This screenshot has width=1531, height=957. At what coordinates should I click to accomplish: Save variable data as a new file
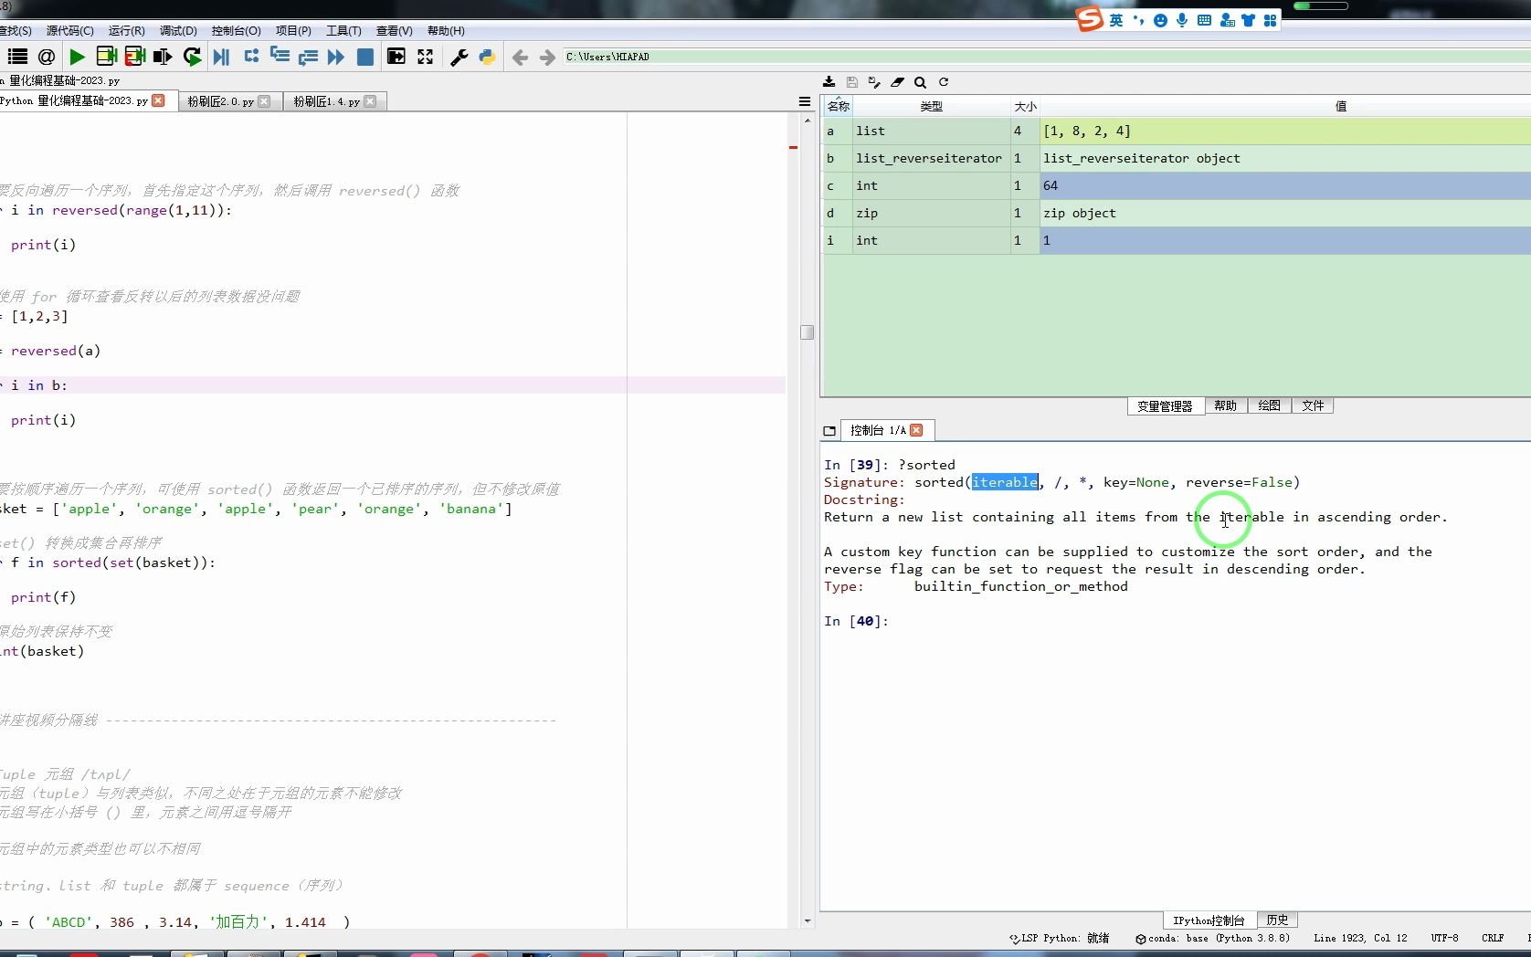click(x=874, y=82)
